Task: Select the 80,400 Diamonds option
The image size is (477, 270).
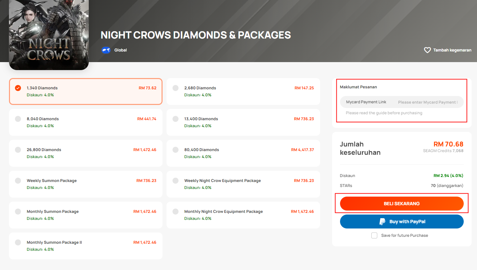Action: click(x=243, y=153)
